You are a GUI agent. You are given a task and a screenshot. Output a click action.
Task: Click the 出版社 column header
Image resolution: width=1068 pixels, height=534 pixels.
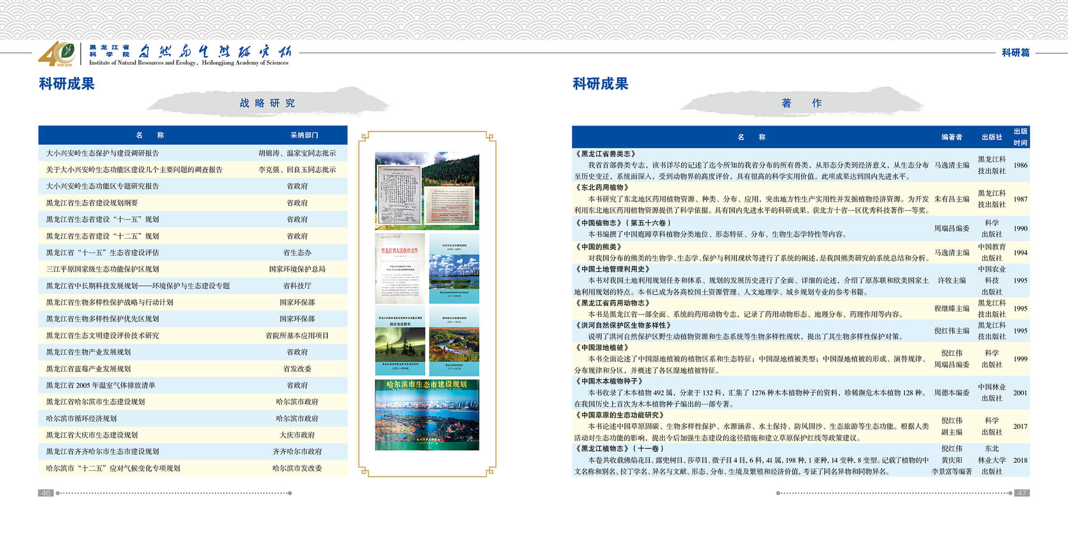[992, 137]
